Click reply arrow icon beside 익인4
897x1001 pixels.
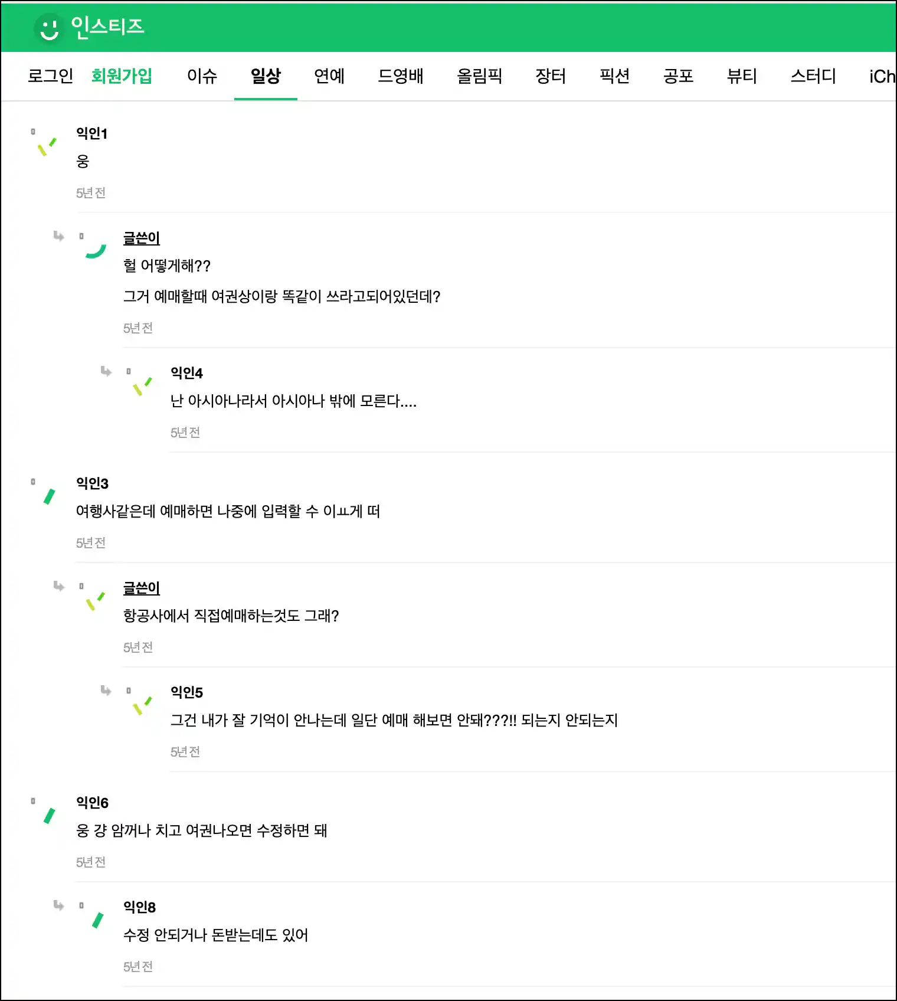click(106, 371)
